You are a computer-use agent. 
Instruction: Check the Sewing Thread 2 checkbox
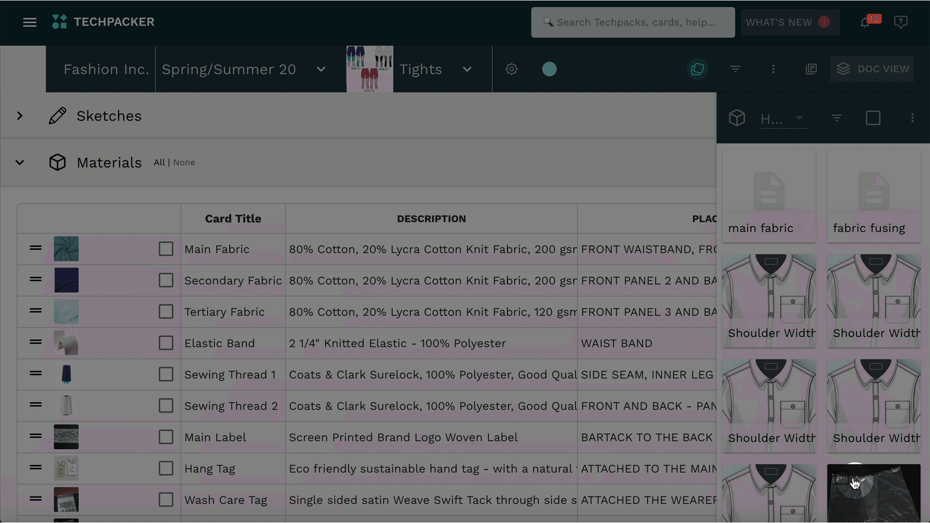(166, 406)
